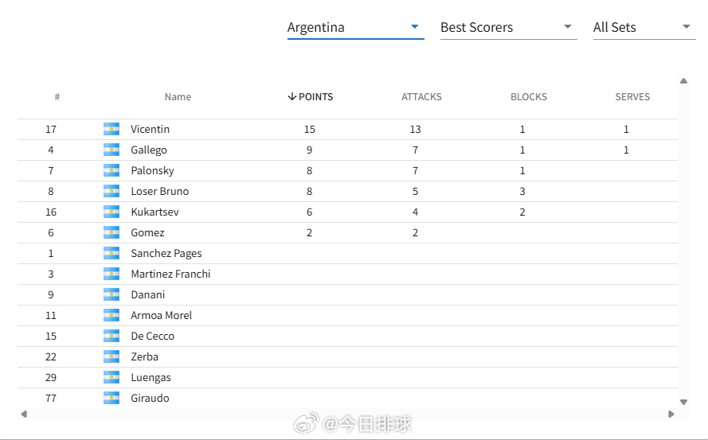Click the # jersey number column header
Screen dimensions: 708x440
click(x=57, y=96)
